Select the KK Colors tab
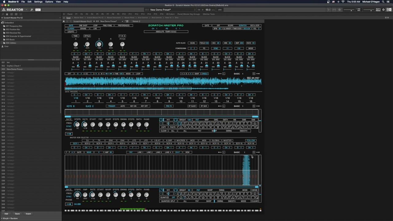Screen dimensions: 393x221 [x=170, y=14]
